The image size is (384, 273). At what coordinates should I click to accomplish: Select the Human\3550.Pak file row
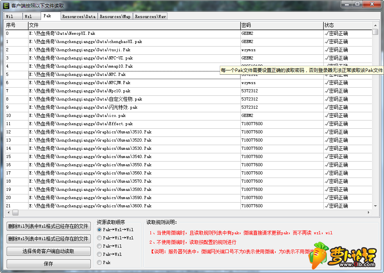pyautogui.click(x=188, y=165)
